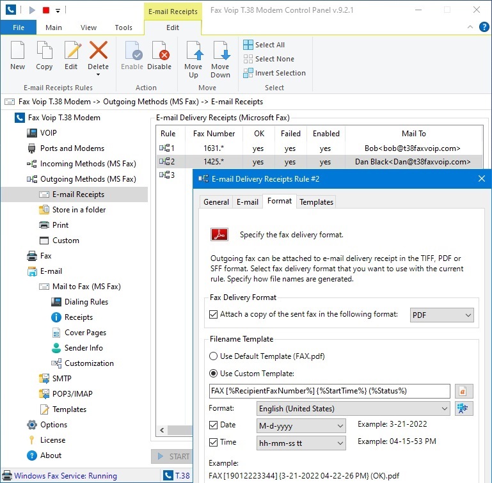This screenshot has width=492, height=483.
Task: Open quick access toolbar customize dropdown
Action: (58, 10)
